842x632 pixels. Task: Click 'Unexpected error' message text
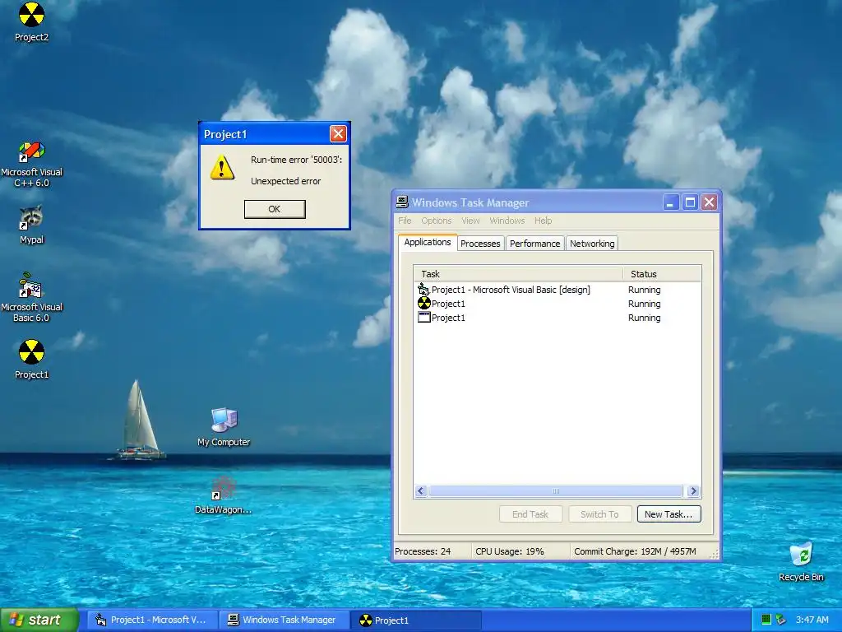(285, 181)
